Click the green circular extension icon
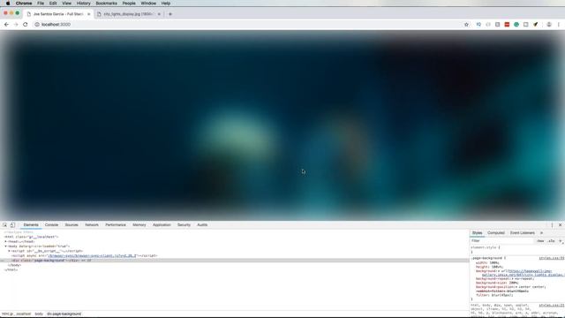The width and height of the screenshot is (565, 318). click(516, 25)
